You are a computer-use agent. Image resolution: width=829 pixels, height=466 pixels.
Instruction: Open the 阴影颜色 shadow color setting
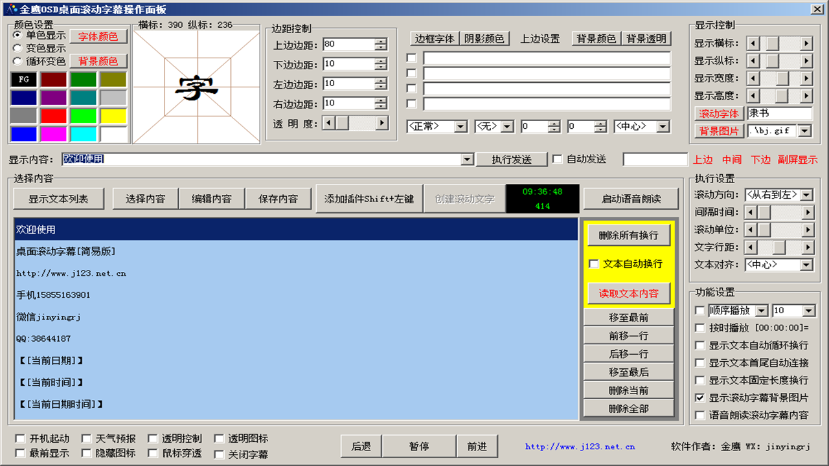point(485,38)
